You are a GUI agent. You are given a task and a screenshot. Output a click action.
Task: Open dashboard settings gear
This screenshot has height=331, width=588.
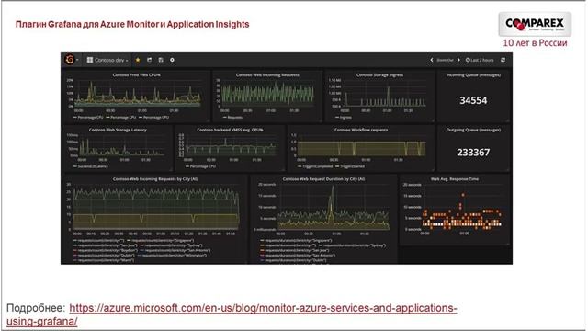point(172,60)
